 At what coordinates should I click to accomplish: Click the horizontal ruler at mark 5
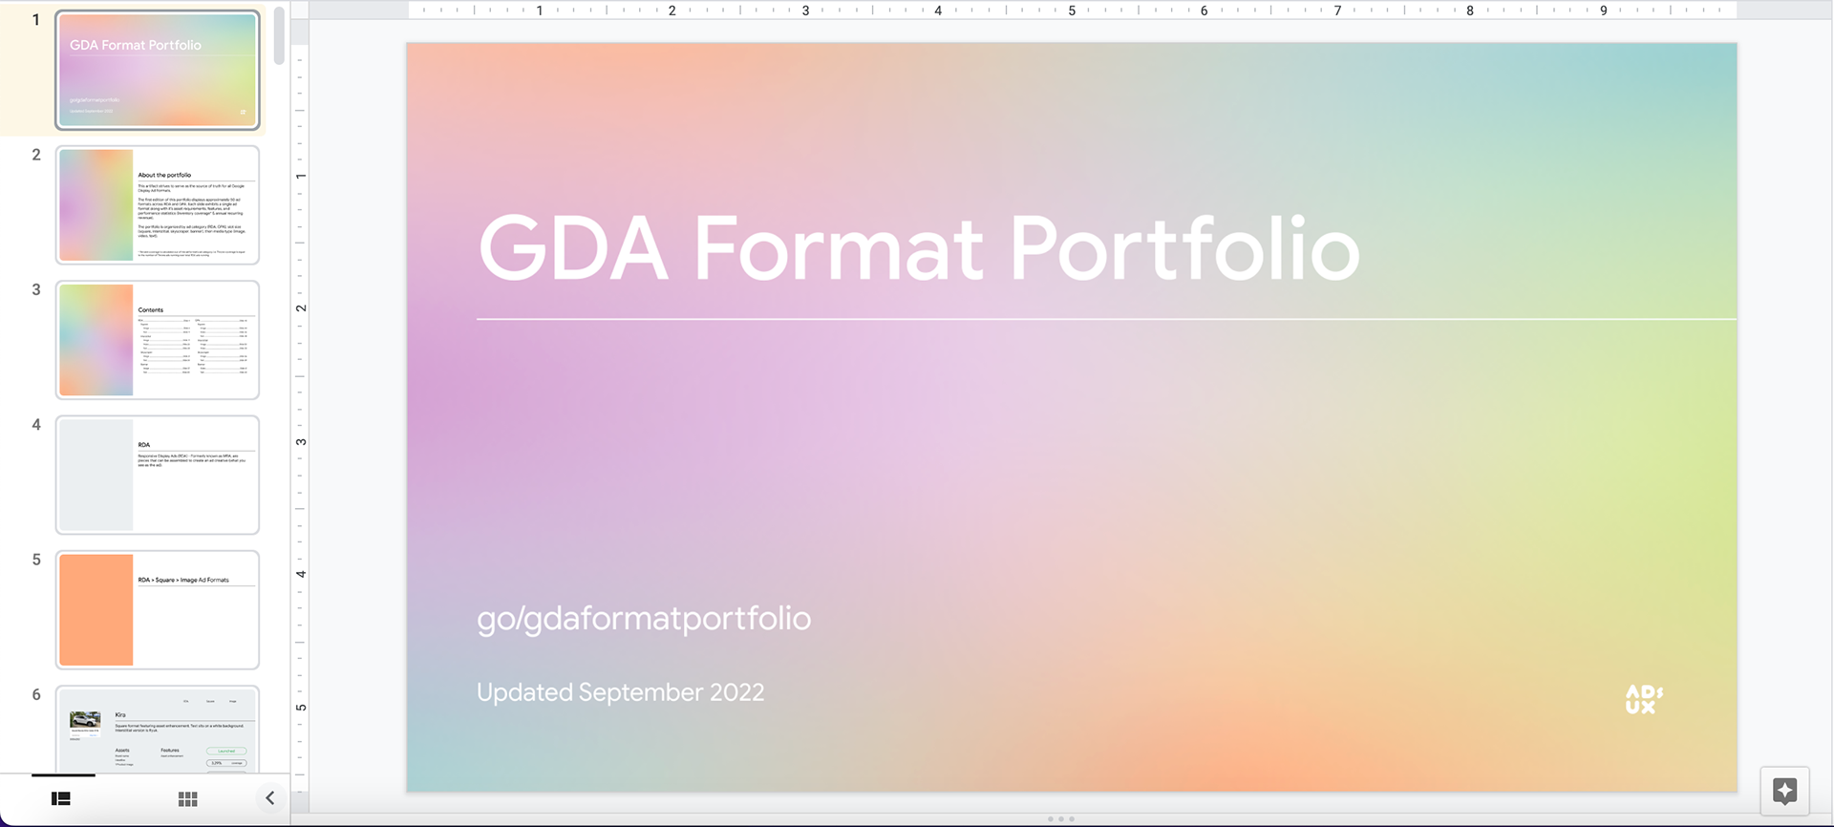pos(1071,11)
